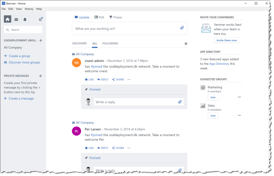Open the History menu

[x=29, y=9]
